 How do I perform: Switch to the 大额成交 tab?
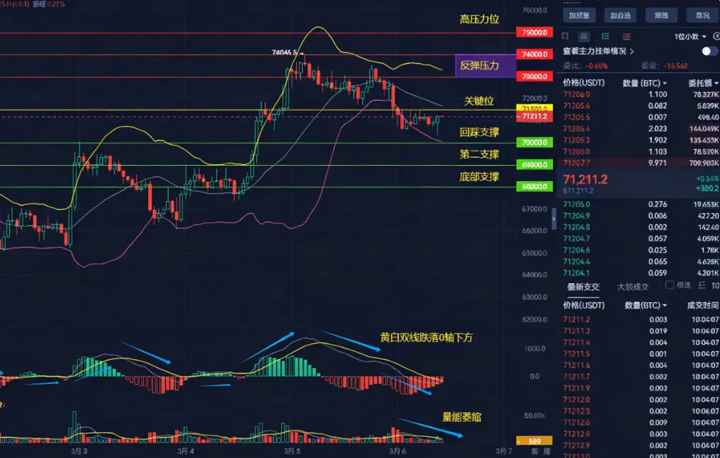point(633,287)
